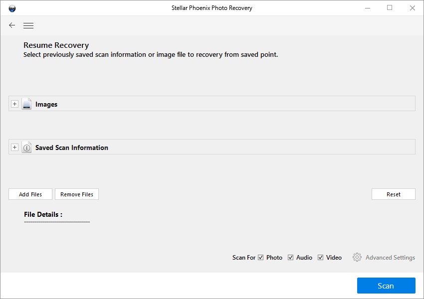Click Remove Files
This screenshot has height=299, width=424.
click(x=76, y=194)
